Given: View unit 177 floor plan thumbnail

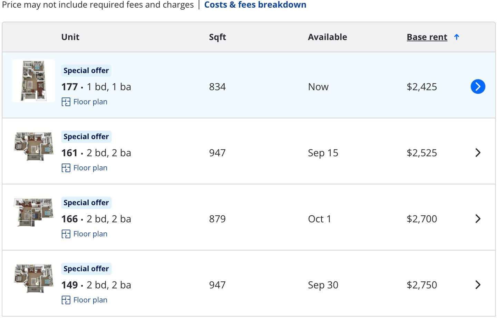Looking at the screenshot, I should [x=33, y=81].
